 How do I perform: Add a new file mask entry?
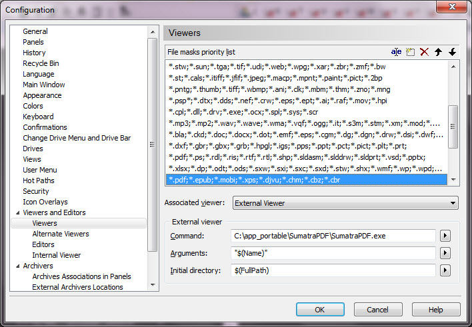[411, 52]
